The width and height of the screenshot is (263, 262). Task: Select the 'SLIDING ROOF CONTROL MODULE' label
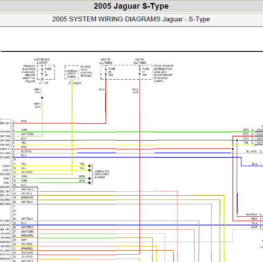pos(86,71)
